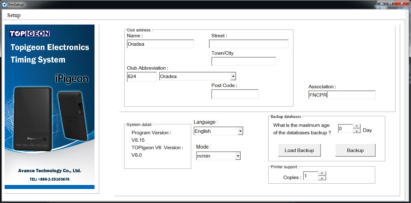Screen dimensions: 411x203
Task: Click the frmSetup title bar app icon
Action: (x=4, y=4)
